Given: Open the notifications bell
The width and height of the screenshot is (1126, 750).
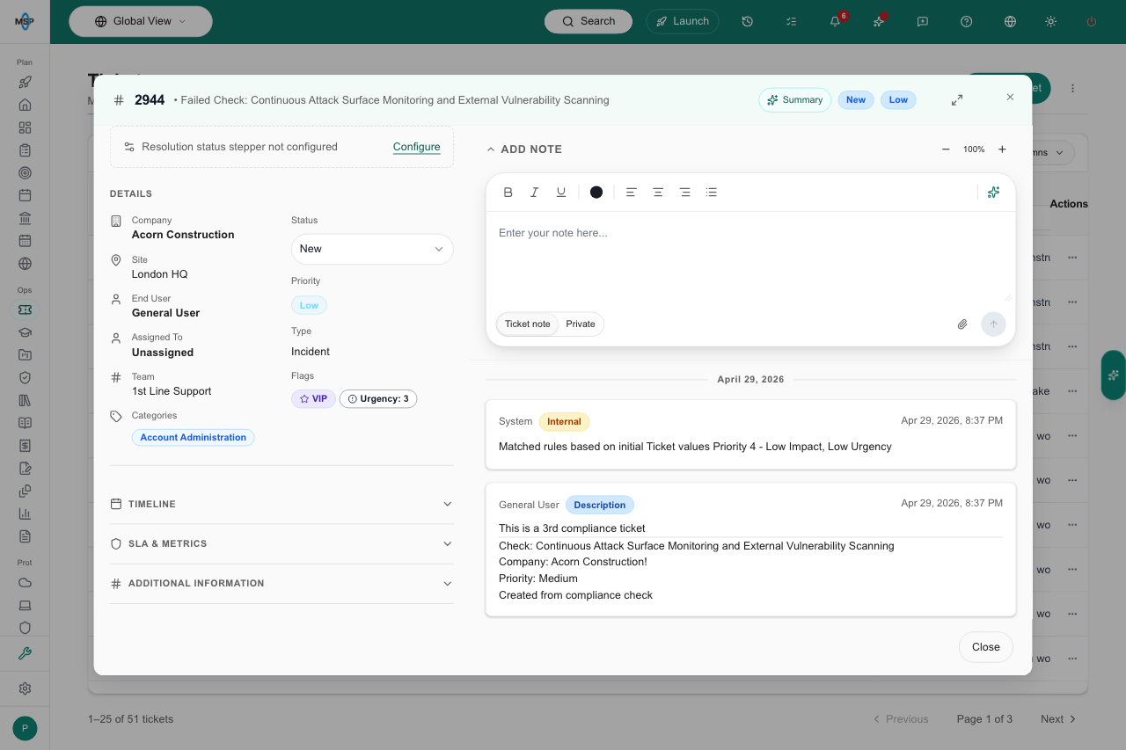Looking at the screenshot, I should 835,21.
